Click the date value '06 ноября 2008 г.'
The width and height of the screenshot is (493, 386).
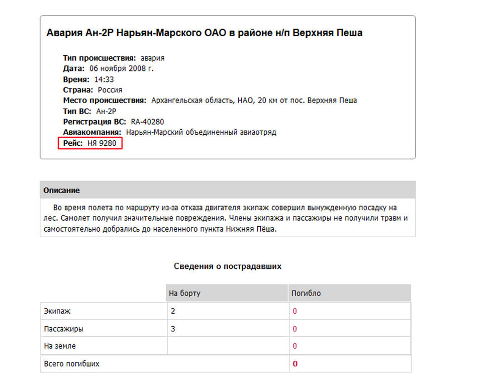(x=121, y=68)
